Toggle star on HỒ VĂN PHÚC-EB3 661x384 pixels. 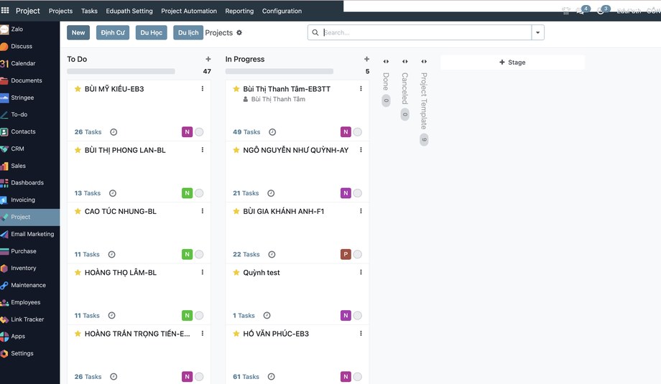236,334
